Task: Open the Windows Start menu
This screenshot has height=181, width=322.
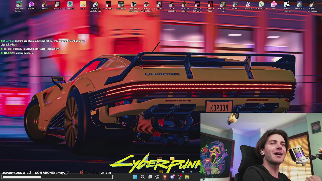Action: (x=135, y=177)
